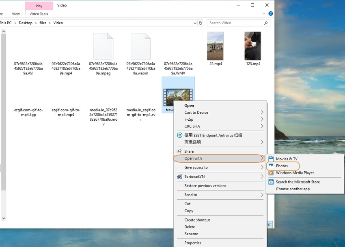Click the Help question mark icon

(x=271, y=14)
